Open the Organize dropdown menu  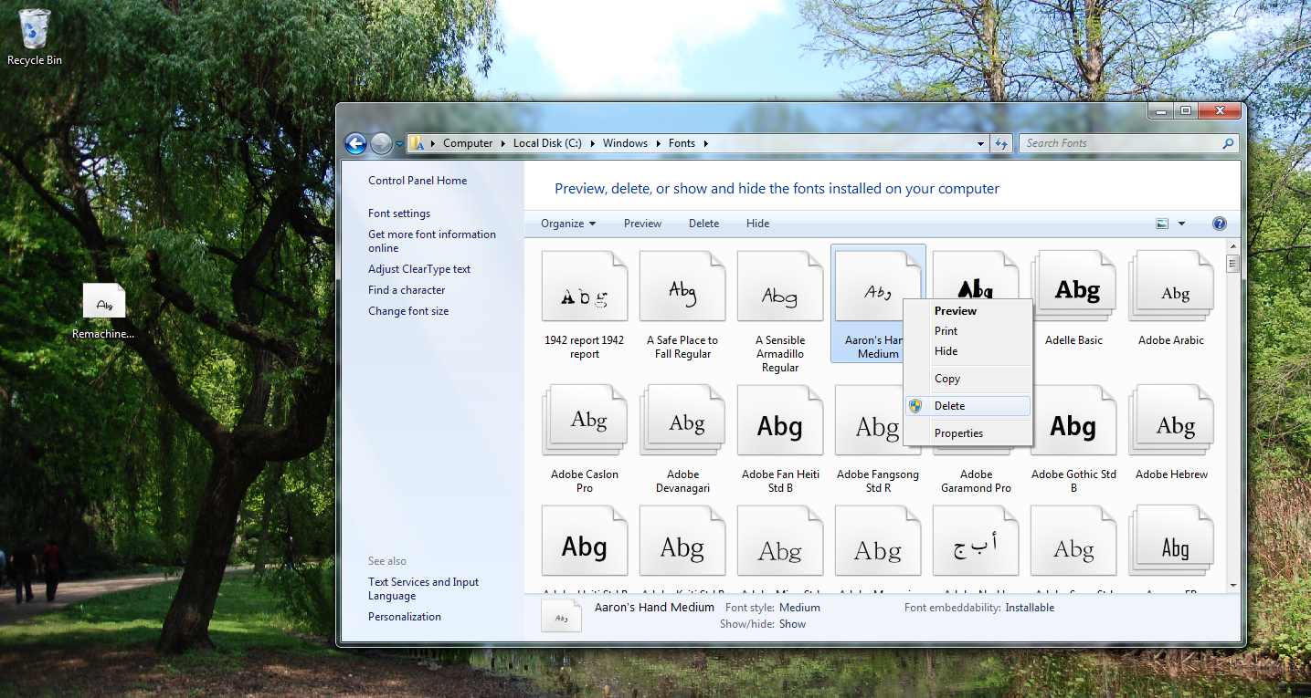pyautogui.click(x=568, y=224)
